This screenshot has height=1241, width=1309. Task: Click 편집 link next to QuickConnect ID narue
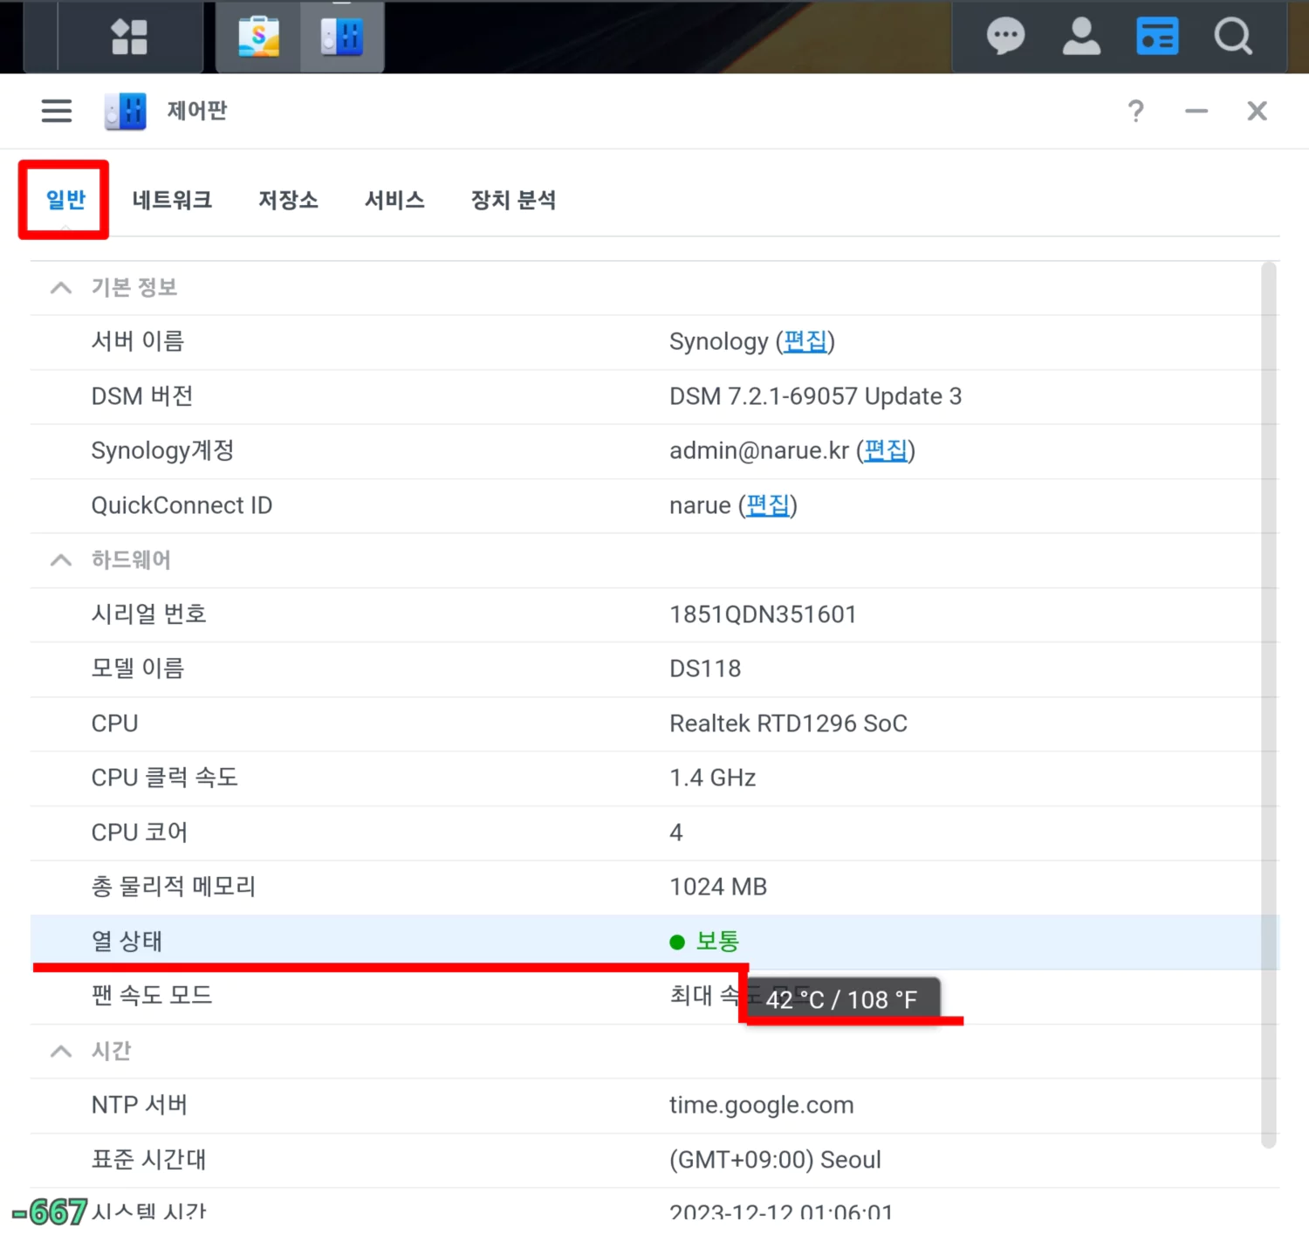coord(768,505)
